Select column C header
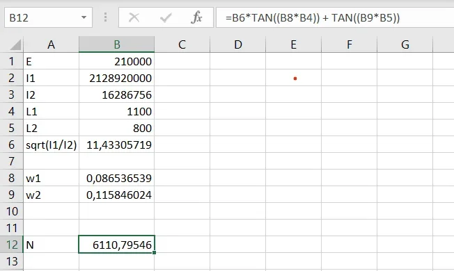This screenshot has height=271, width=454. (x=182, y=44)
